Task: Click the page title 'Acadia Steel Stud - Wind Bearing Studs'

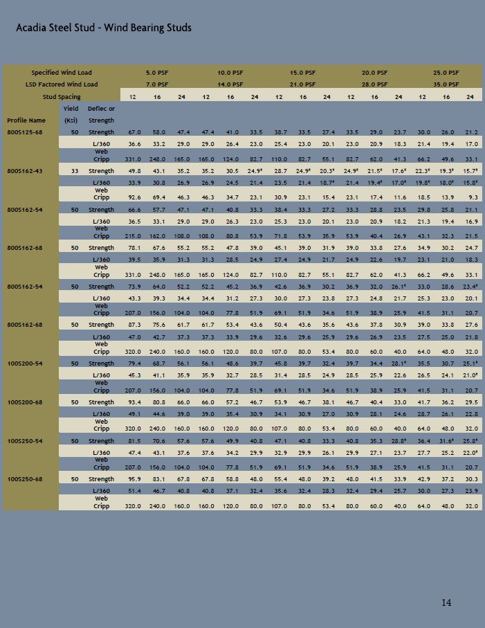Action: click(x=104, y=28)
